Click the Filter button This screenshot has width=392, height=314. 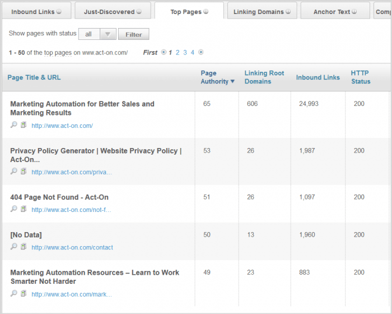[134, 34]
